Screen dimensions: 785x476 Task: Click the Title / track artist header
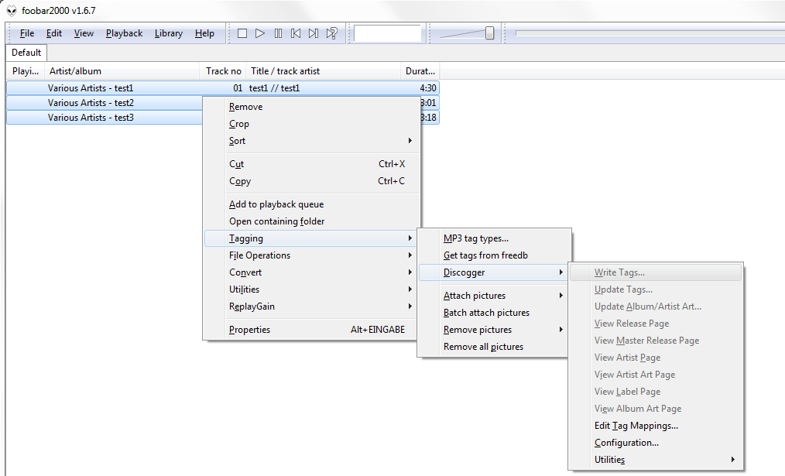[323, 71]
